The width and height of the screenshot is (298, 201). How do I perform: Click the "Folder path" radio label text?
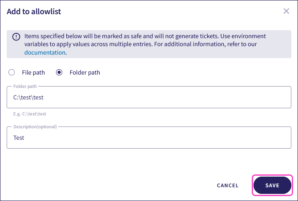pos(85,72)
